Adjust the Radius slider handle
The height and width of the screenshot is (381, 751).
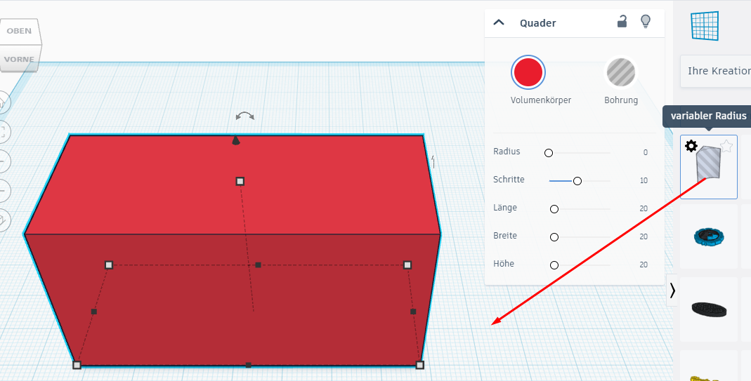tap(549, 153)
